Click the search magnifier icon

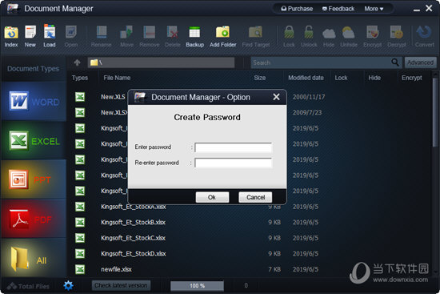[x=395, y=62]
